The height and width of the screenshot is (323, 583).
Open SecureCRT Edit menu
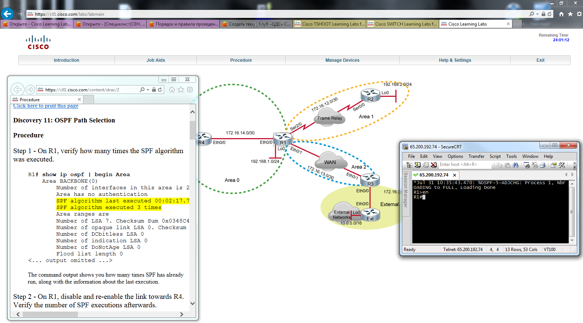click(x=424, y=156)
